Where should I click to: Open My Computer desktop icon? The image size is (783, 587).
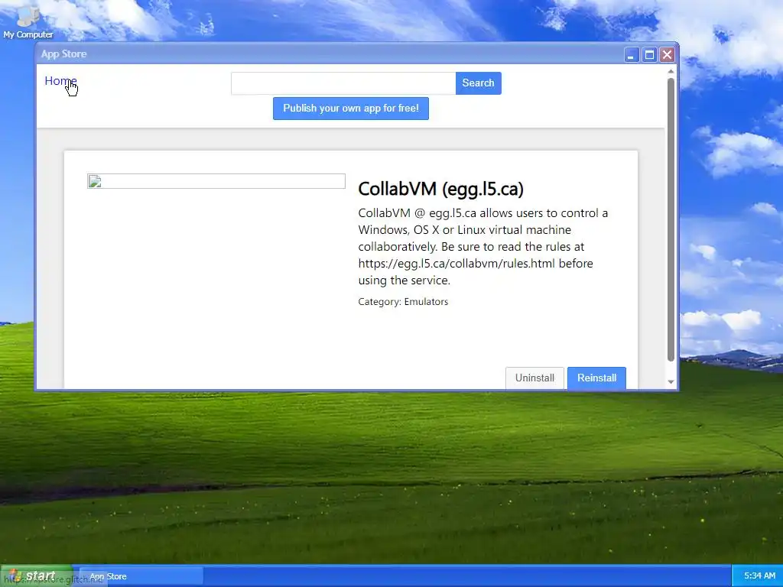[x=28, y=21]
